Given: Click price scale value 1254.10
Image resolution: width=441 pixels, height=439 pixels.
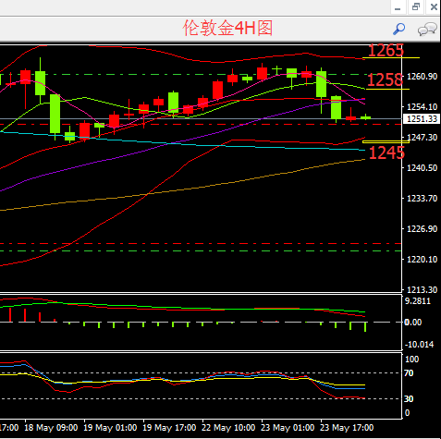Looking at the screenshot, I should 423,107.
